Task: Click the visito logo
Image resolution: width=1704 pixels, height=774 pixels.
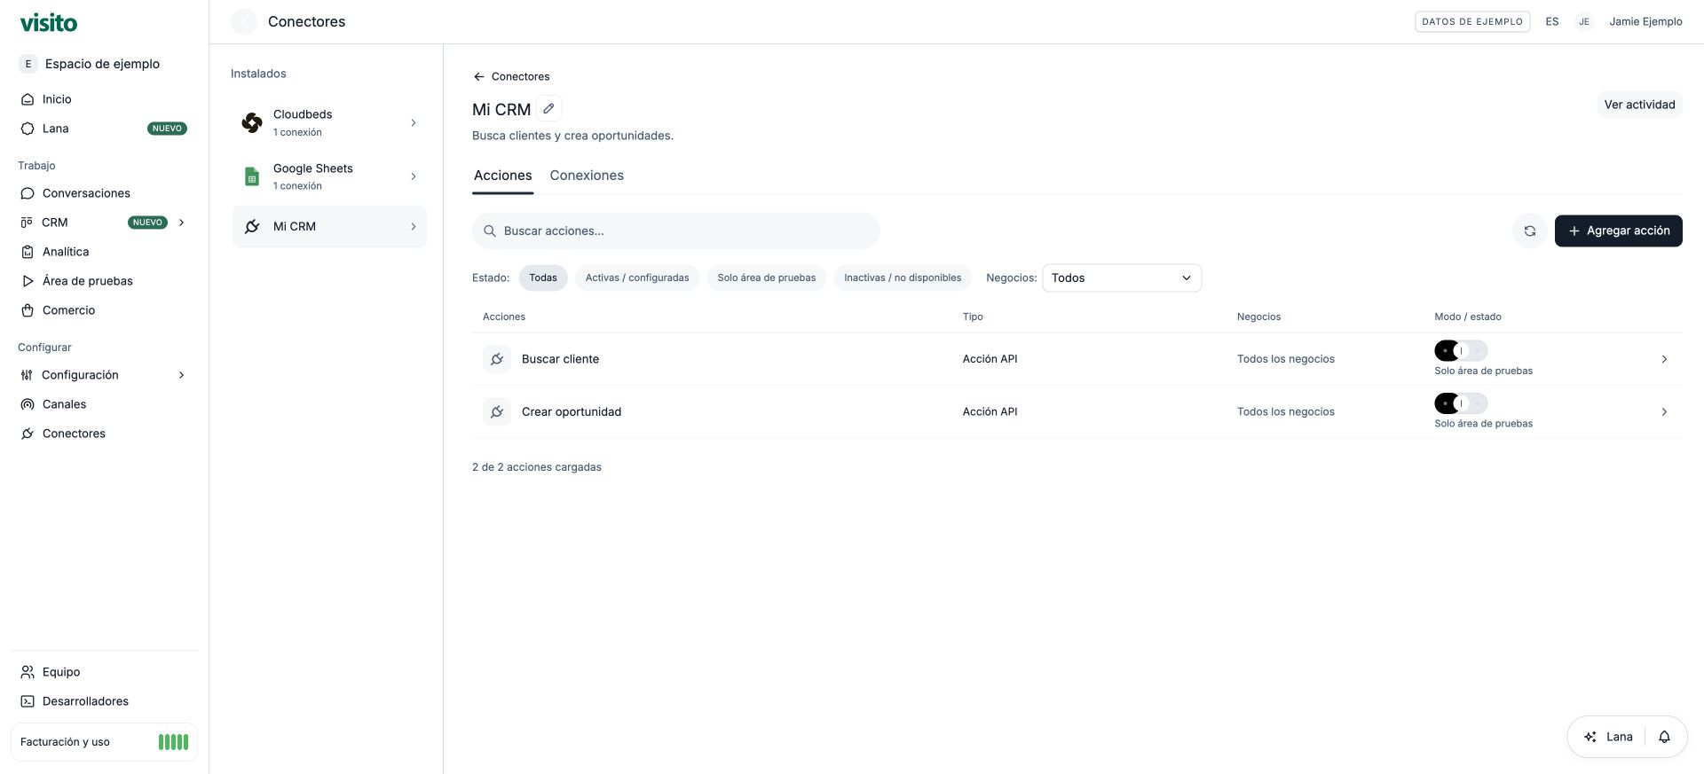Action: pyautogui.click(x=49, y=22)
